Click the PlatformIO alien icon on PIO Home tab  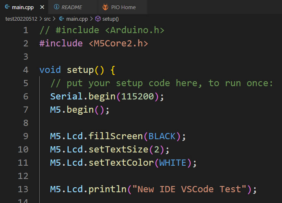pos(106,7)
